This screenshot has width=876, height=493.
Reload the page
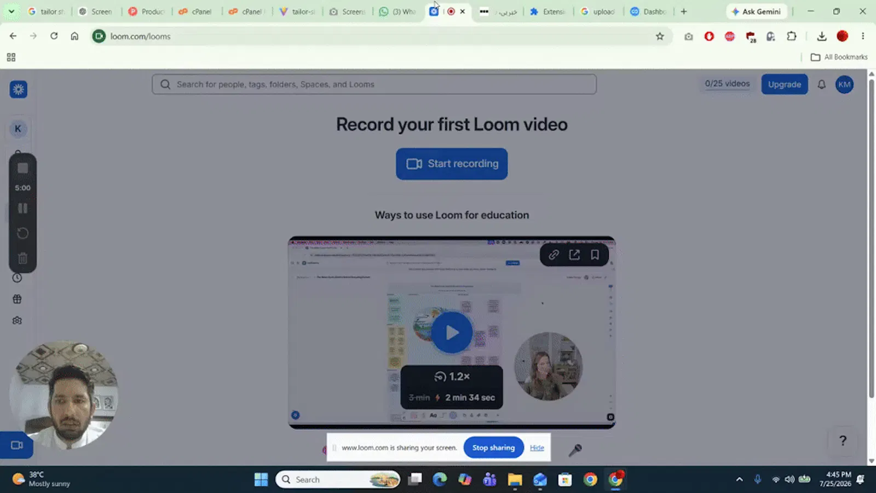54,36
